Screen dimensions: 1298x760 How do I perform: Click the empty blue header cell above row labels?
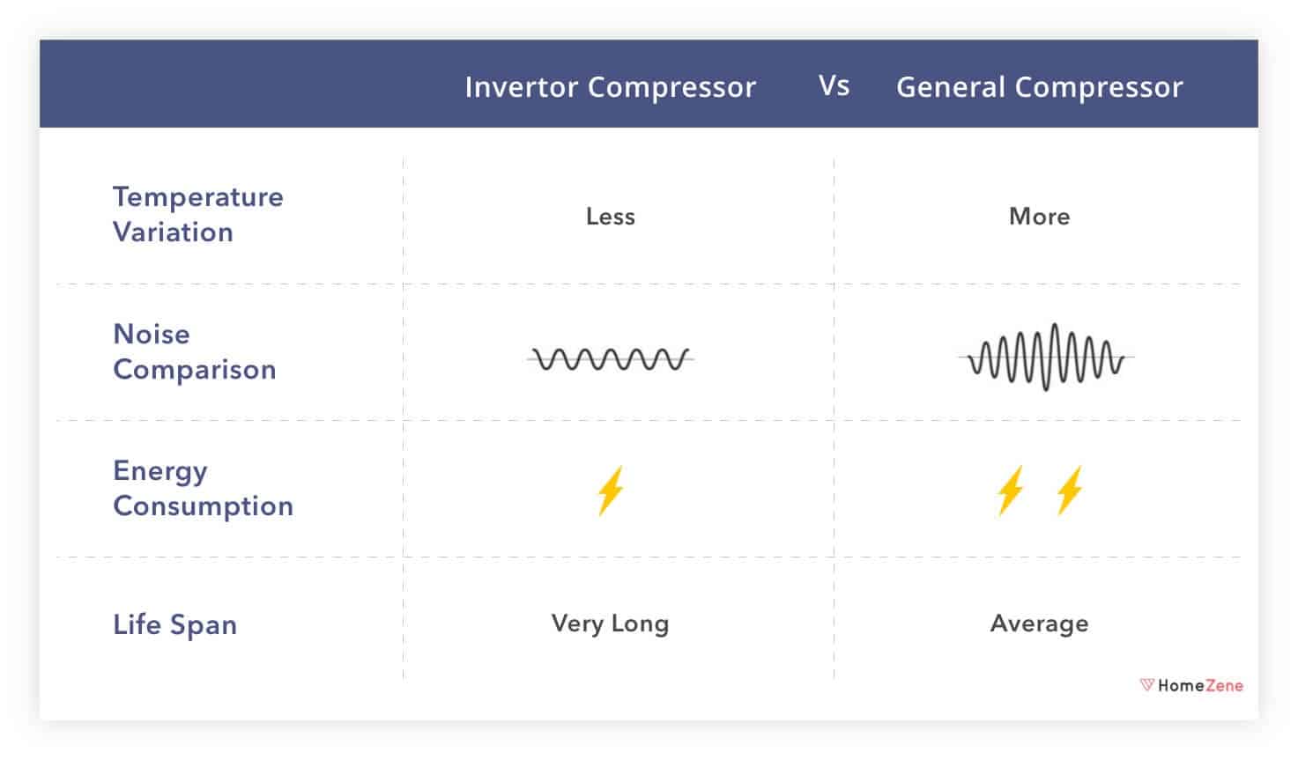(x=220, y=84)
